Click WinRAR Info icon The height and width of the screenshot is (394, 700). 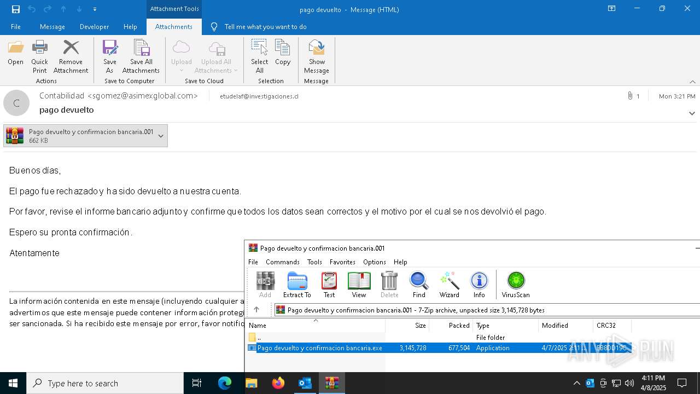tap(479, 285)
